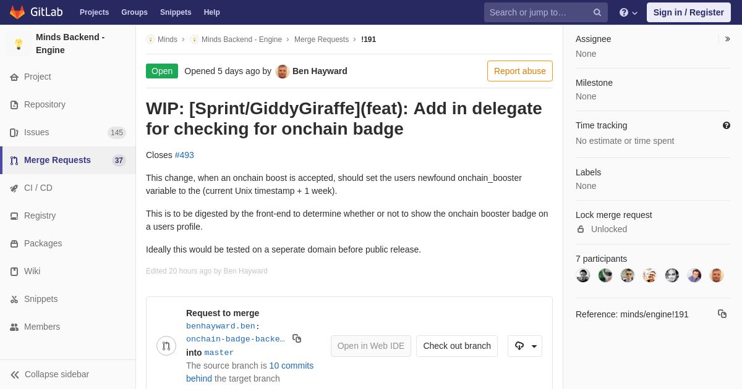This screenshot has height=389, width=742.
Task: Click the Sign in / Register button
Action: click(x=688, y=12)
